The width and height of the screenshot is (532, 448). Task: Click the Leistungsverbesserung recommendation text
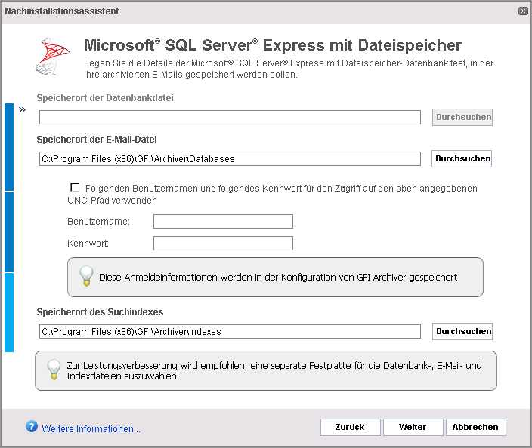point(274,370)
